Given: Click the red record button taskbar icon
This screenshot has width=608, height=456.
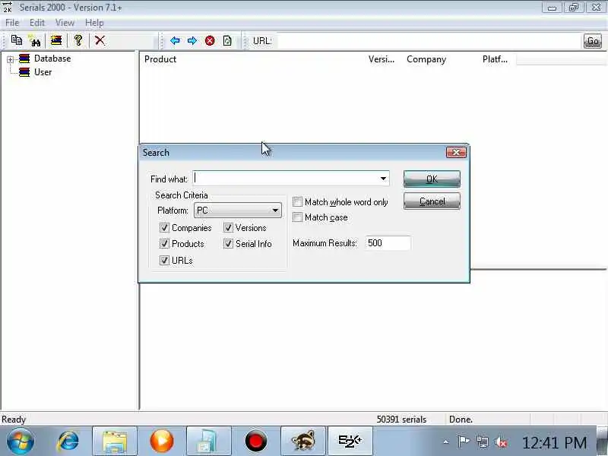Looking at the screenshot, I should (x=256, y=442).
